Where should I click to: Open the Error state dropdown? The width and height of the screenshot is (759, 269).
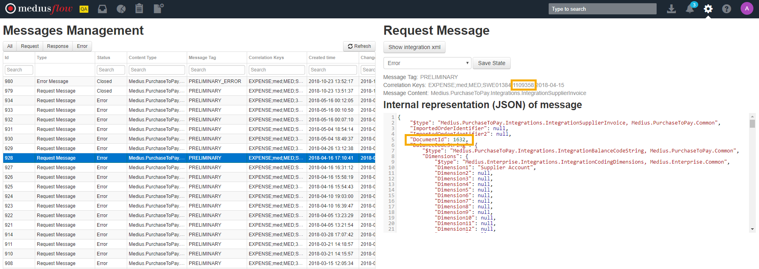pos(427,63)
